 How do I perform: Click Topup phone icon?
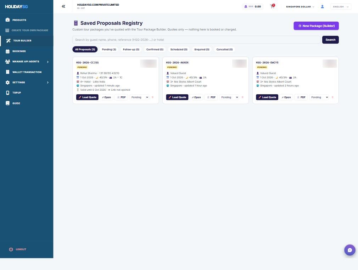point(7,93)
